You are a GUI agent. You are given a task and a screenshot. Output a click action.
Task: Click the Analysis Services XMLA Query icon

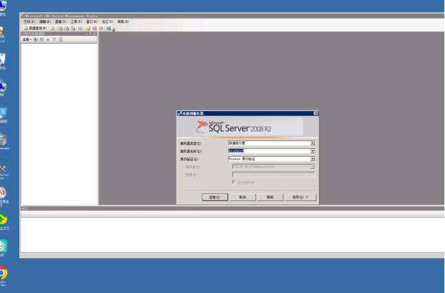[73, 28]
